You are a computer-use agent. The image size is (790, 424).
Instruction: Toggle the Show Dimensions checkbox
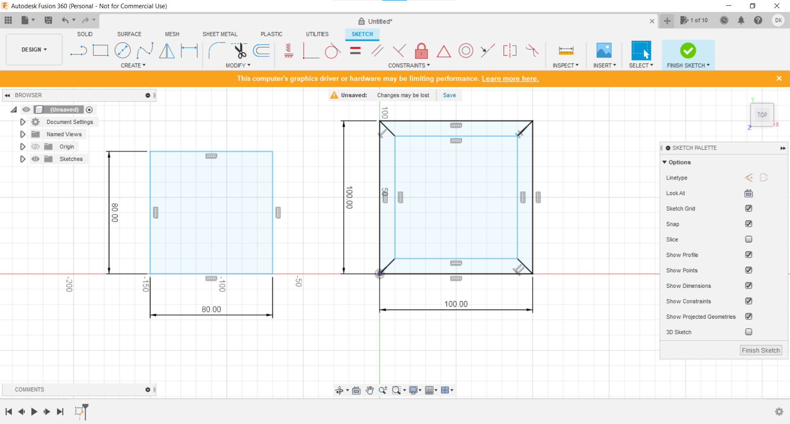pos(748,286)
